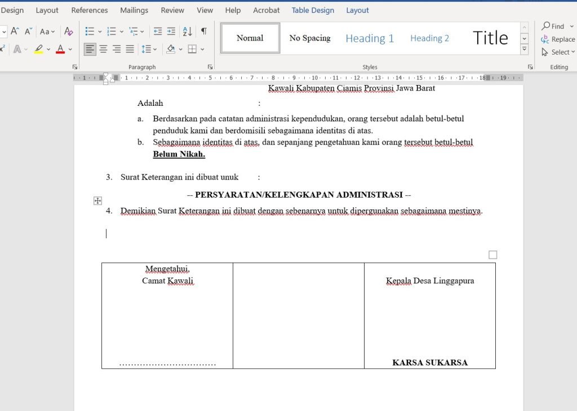
Task: Select the Clear All Formatting icon
Action: [69, 32]
